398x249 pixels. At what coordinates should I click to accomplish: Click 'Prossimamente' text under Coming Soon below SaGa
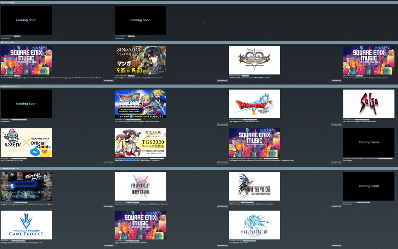[348, 160]
